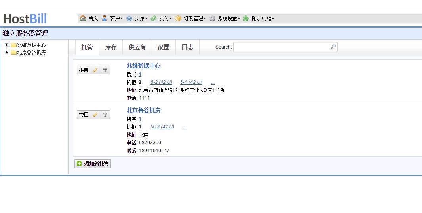Open the 订购管理 dropdown menu
This screenshot has width=422, height=213.
(195, 18)
